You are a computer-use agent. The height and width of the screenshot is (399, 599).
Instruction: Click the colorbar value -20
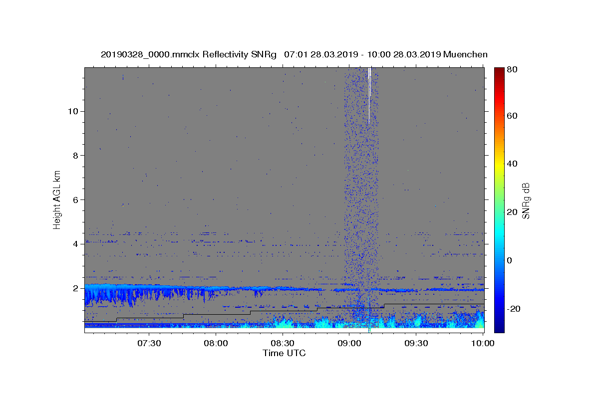[x=513, y=309]
